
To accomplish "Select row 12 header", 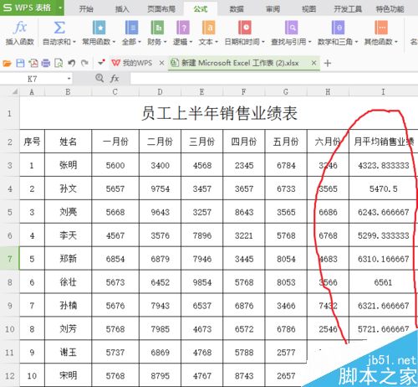I will coord(10,375).
